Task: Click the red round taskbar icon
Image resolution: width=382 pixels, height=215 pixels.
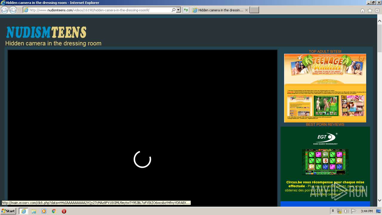Action: 64,211
